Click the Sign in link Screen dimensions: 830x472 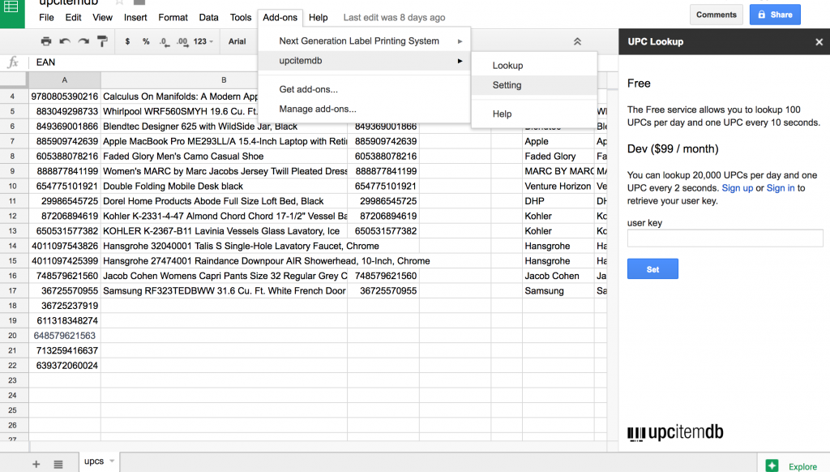point(781,188)
